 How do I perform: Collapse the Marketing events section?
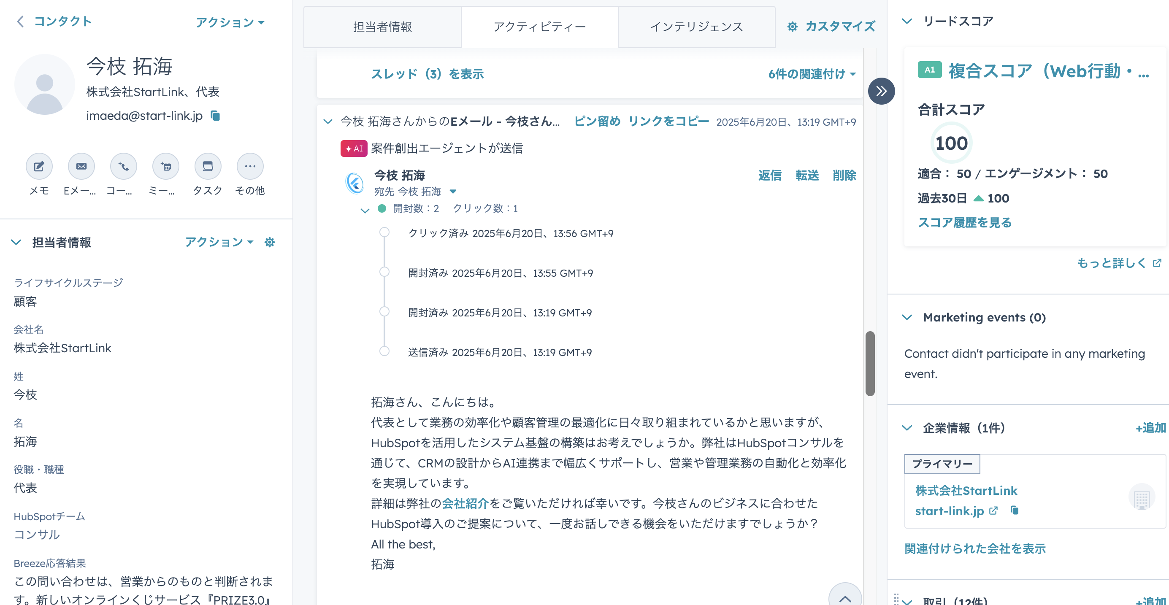pos(907,317)
